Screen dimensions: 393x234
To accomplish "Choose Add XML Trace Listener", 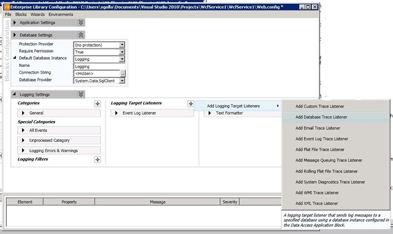I will (x=336, y=203).
